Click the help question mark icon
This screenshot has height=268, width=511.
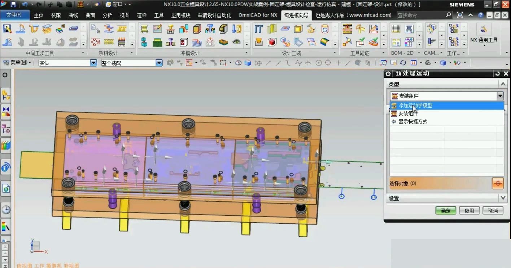[480, 15]
